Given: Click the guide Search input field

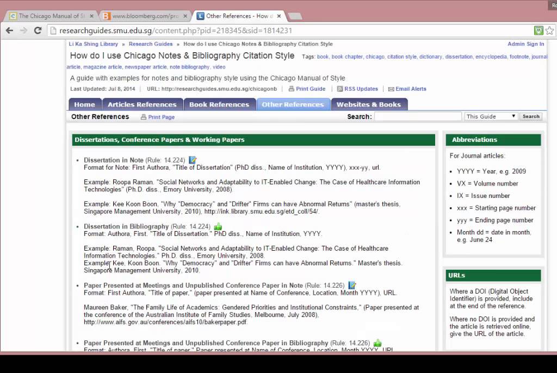Looking at the screenshot, I should pos(418,116).
